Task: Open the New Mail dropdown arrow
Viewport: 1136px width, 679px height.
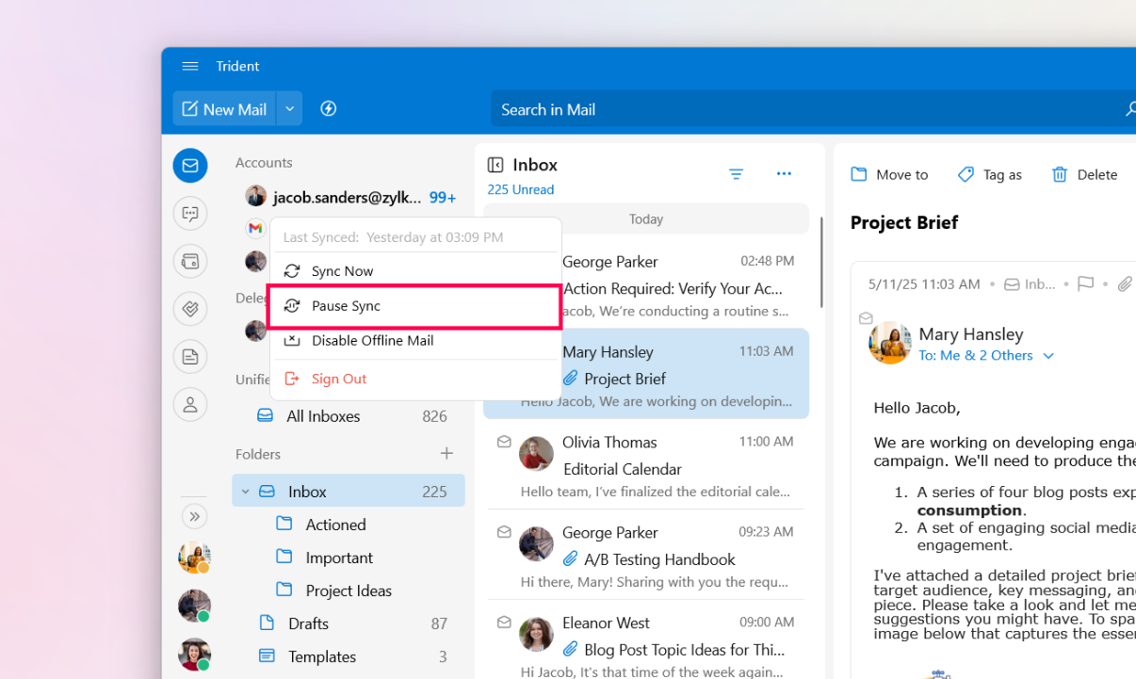Action: (290, 109)
